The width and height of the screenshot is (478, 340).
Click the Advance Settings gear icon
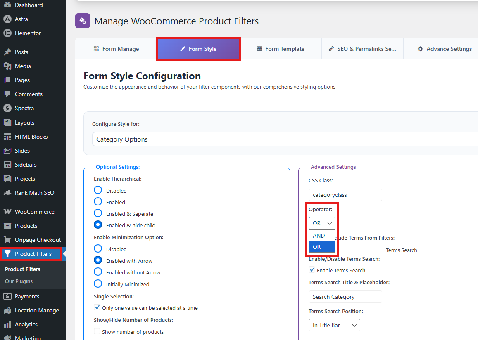pos(420,49)
